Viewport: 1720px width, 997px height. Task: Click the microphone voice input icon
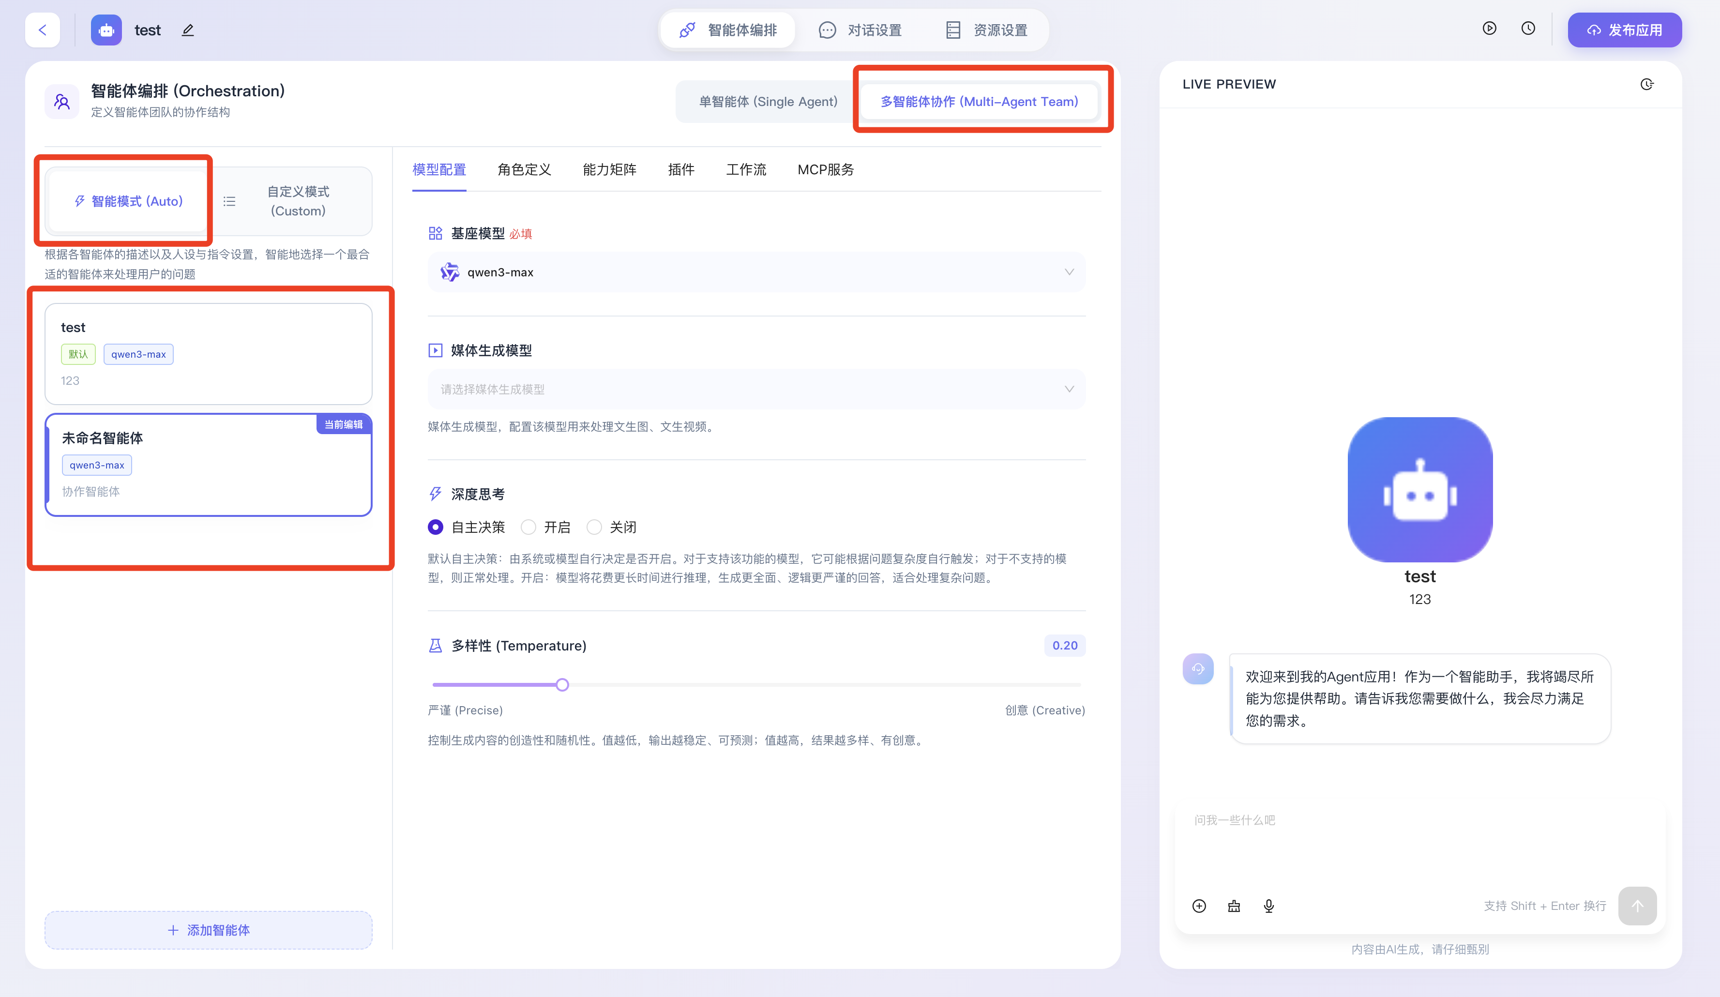pos(1268,906)
